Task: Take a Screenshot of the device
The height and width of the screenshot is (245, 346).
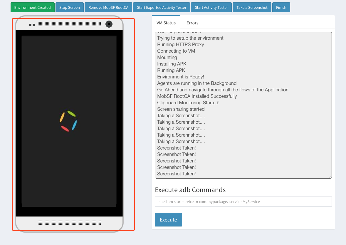Action: [x=252, y=8]
